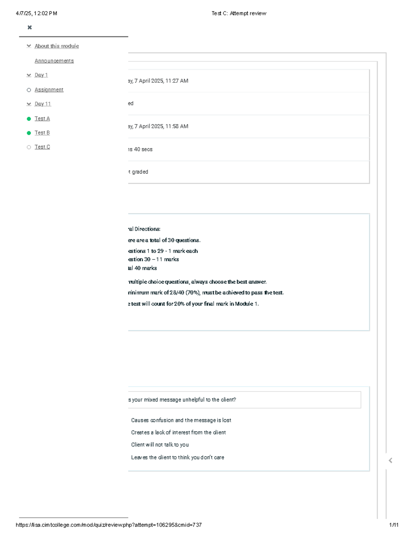Open the About this module heading link
The width and height of the screenshot is (416, 538).
[x=57, y=46]
